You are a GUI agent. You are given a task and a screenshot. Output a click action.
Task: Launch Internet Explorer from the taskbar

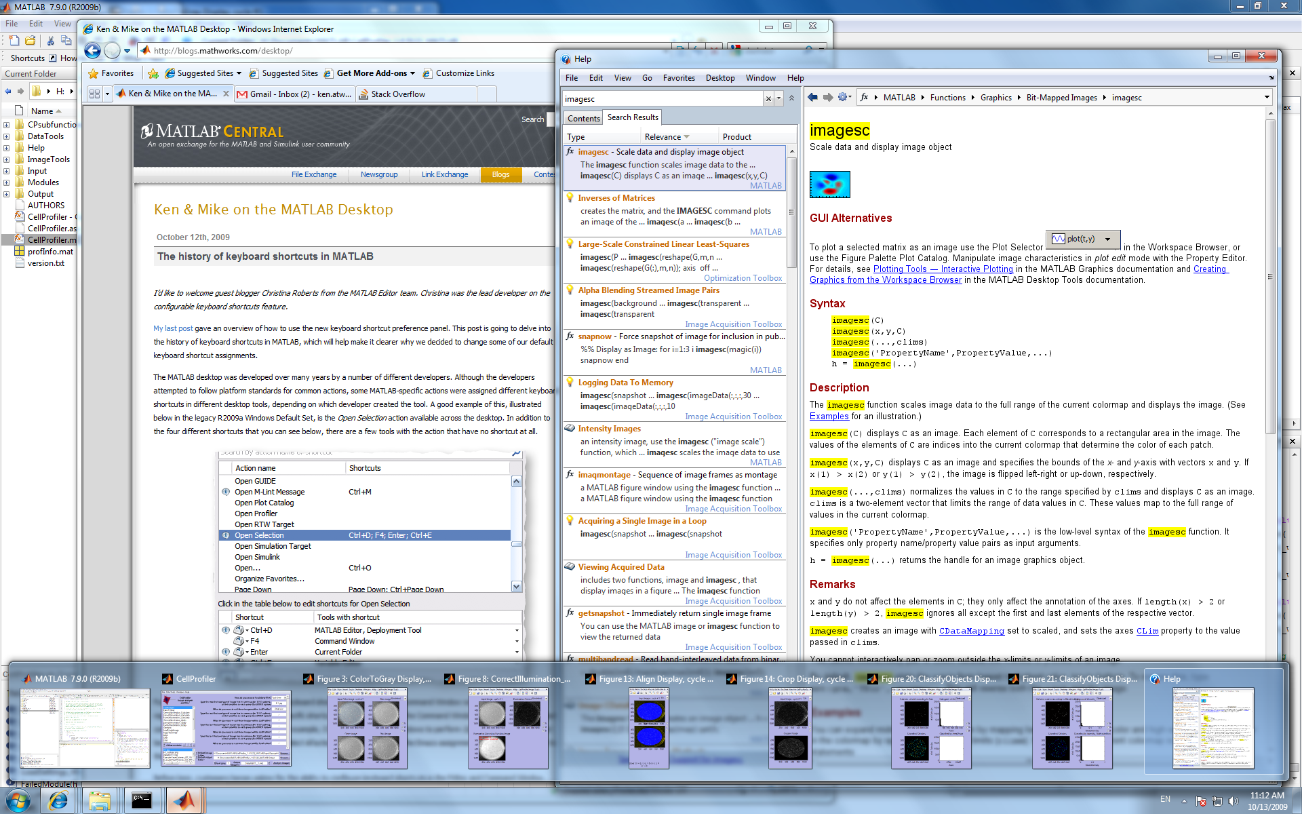click(59, 800)
